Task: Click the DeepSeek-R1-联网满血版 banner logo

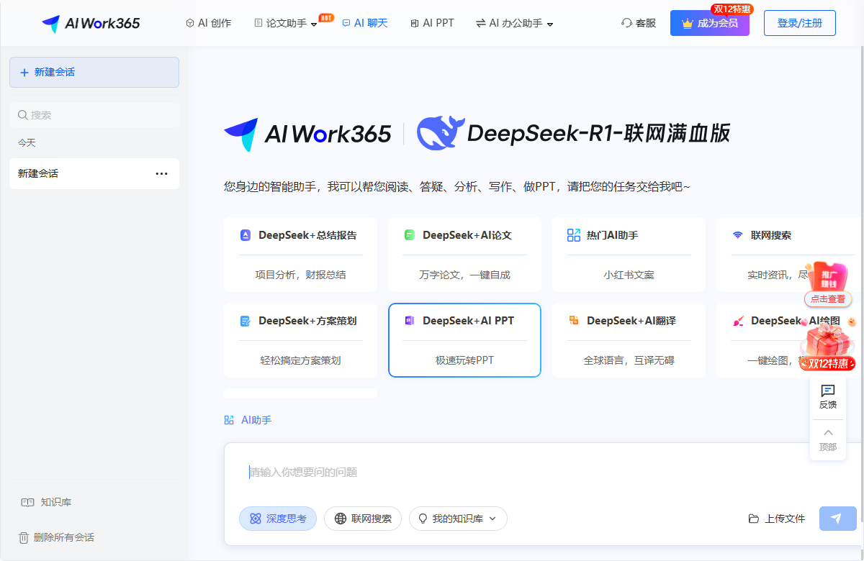Action: [x=574, y=133]
